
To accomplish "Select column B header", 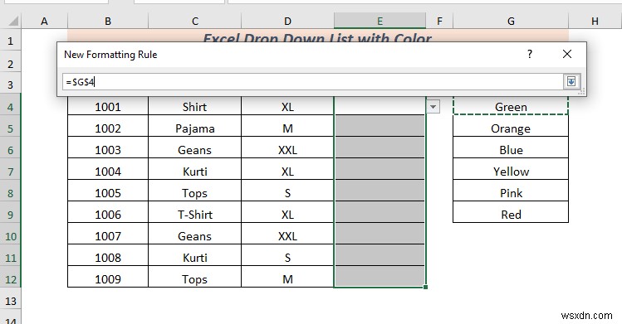I will coord(108,21).
